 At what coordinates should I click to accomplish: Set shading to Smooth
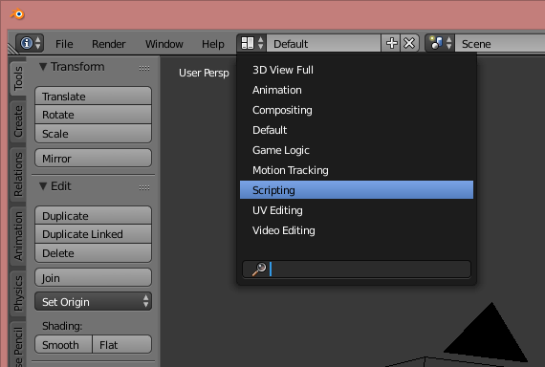coord(64,345)
